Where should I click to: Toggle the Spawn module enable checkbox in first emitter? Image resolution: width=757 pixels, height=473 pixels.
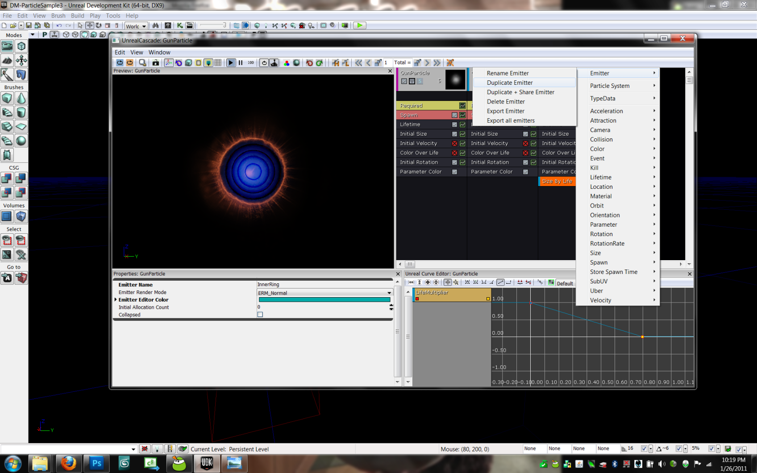point(454,115)
